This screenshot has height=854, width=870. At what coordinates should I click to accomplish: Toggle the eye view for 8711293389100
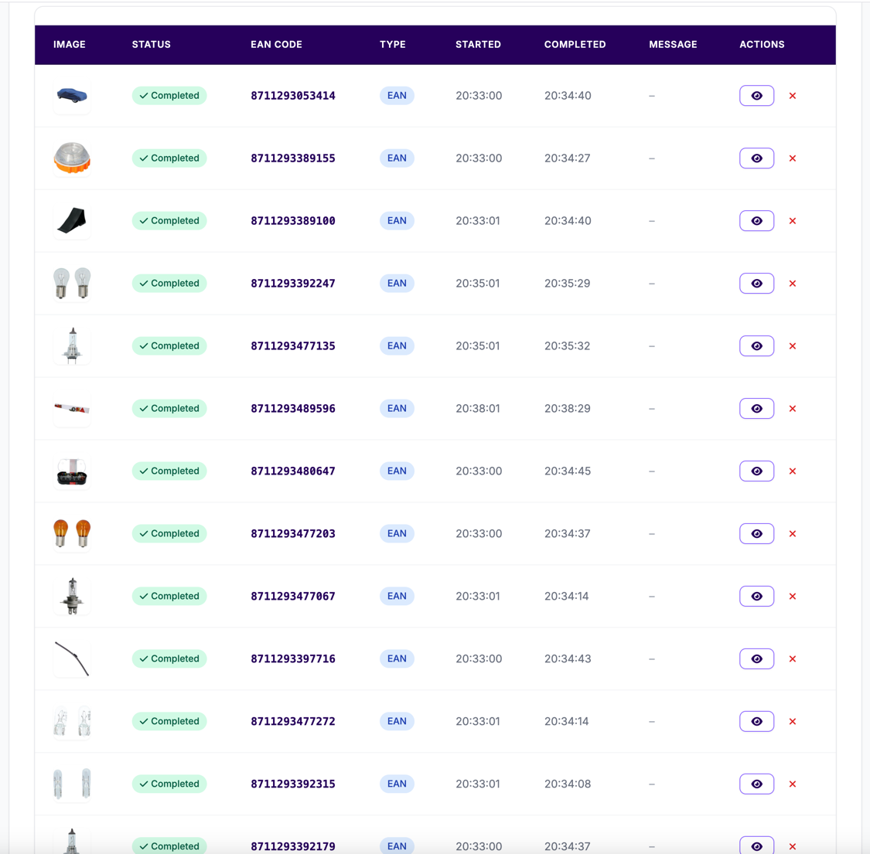[x=756, y=220]
